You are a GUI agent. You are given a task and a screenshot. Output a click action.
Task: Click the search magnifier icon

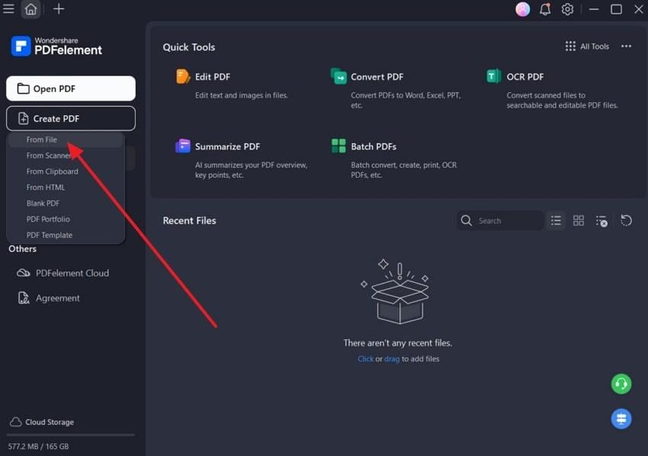pos(466,220)
